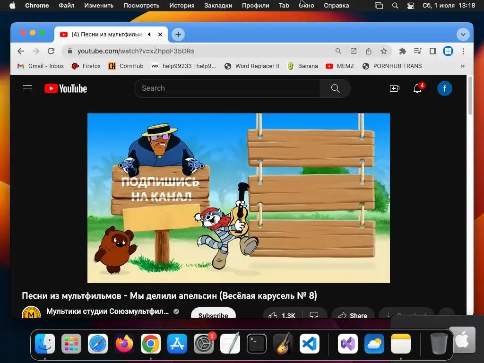The width and height of the screenshot is (484, 363).
Task: Open Мультики студии Союзмультфильм channel name
Action: tap(107, 311)
